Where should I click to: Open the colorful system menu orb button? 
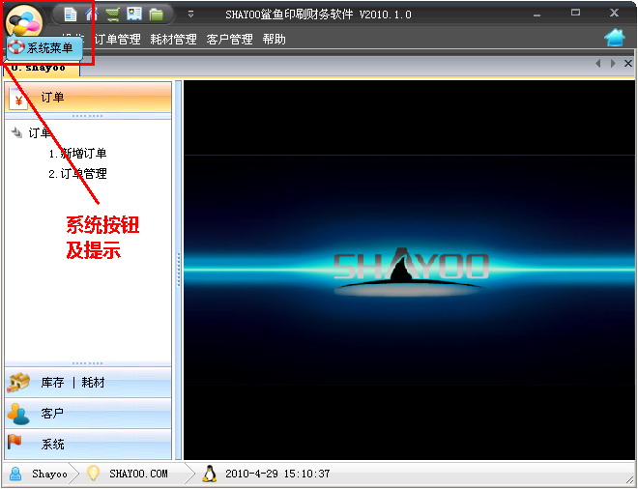[x=24, y=22]
